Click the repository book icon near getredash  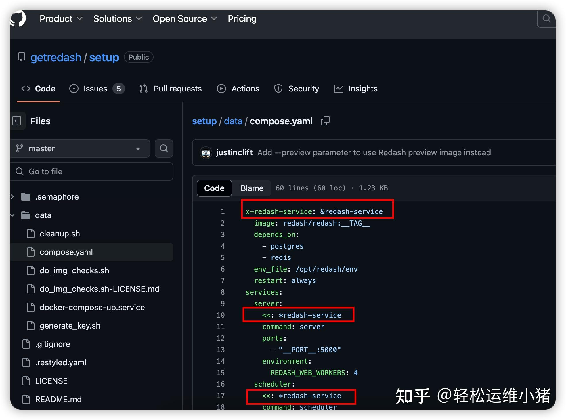21,57
